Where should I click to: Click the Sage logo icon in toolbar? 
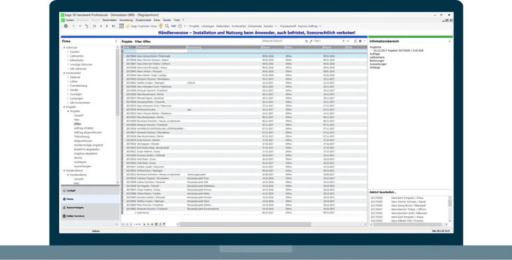click(x=174, y=26)
